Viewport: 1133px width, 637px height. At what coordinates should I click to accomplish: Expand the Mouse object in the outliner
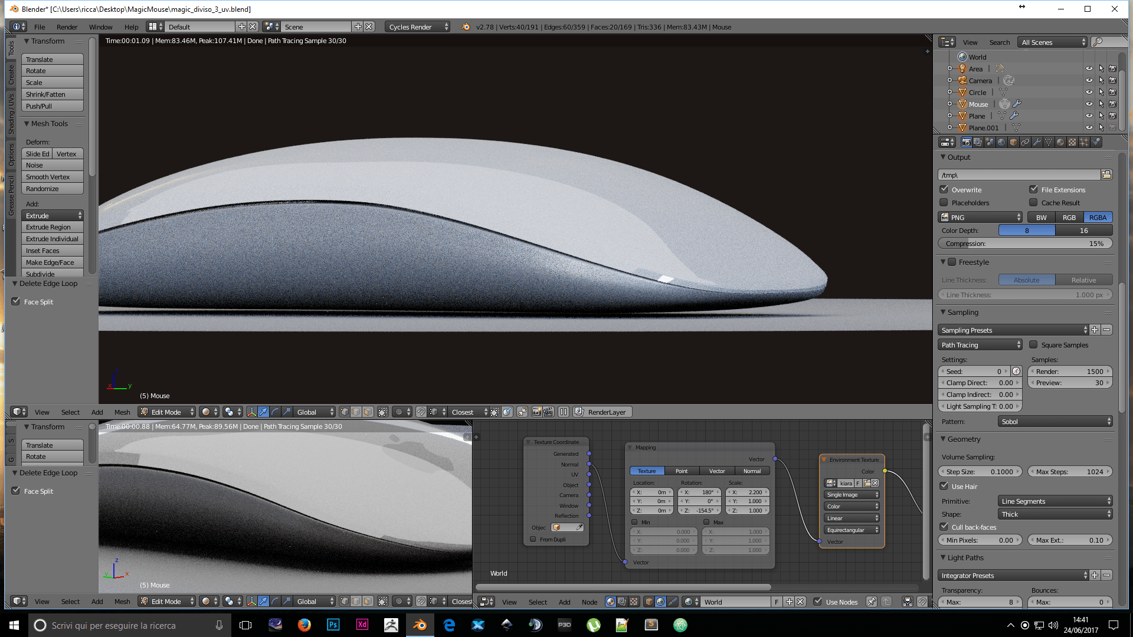pyautogui.click(x=949, y=104)
